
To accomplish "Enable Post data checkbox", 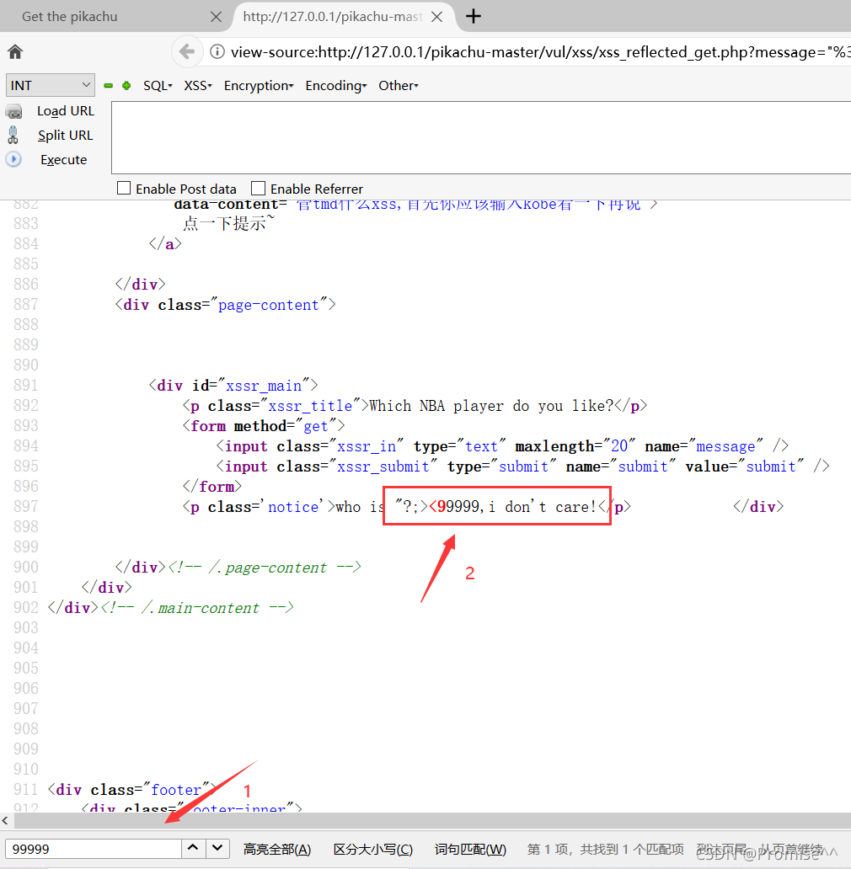I will (x=124, y=188).
